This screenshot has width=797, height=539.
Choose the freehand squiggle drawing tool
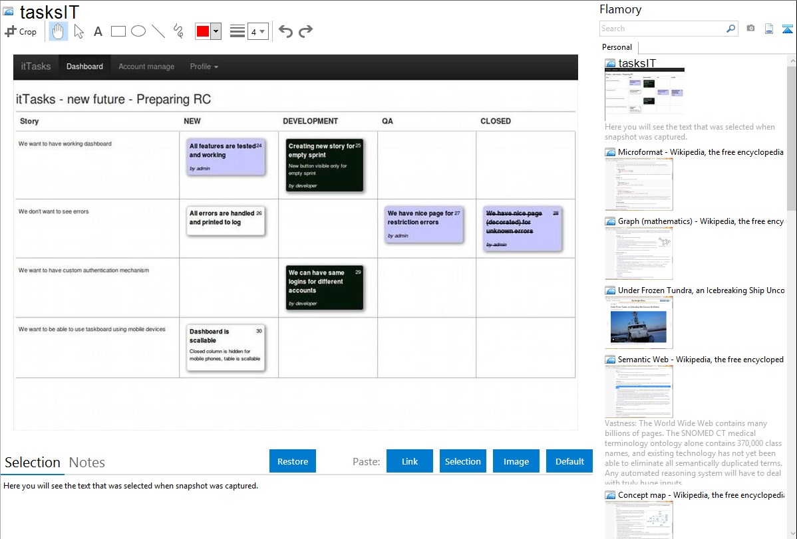(178, 31)
